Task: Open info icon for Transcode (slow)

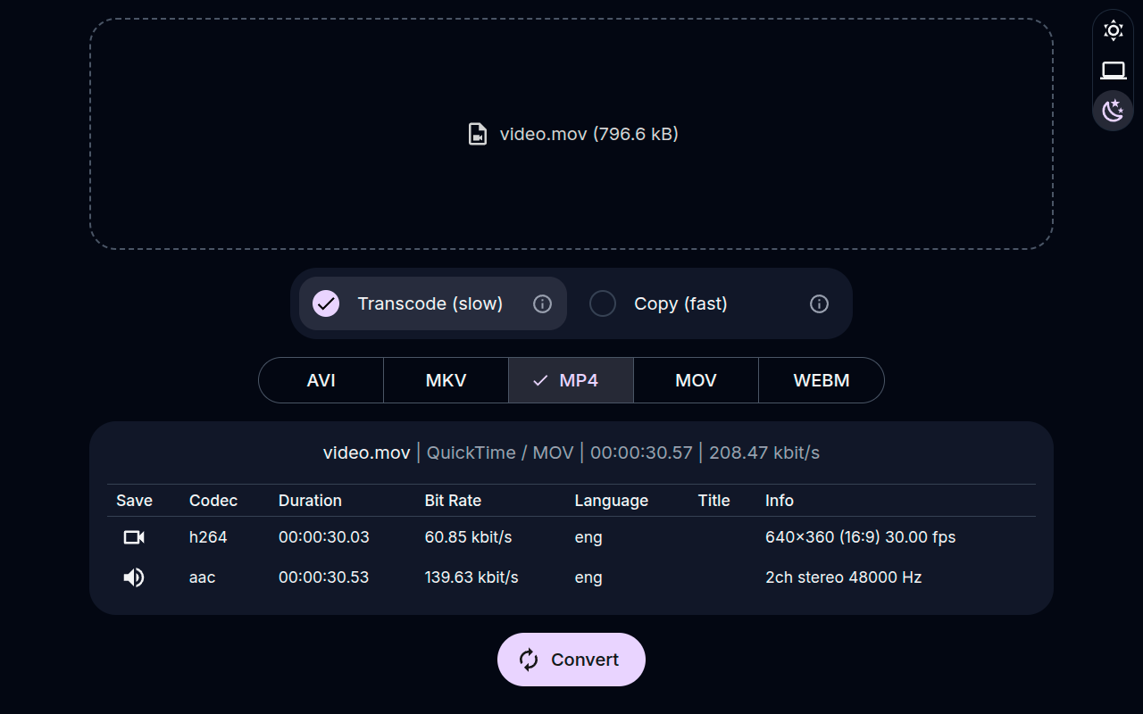Action: tap(542, 304)
